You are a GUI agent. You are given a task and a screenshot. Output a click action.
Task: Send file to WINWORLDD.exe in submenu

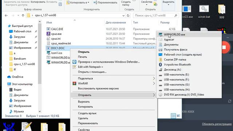point(189,35)
